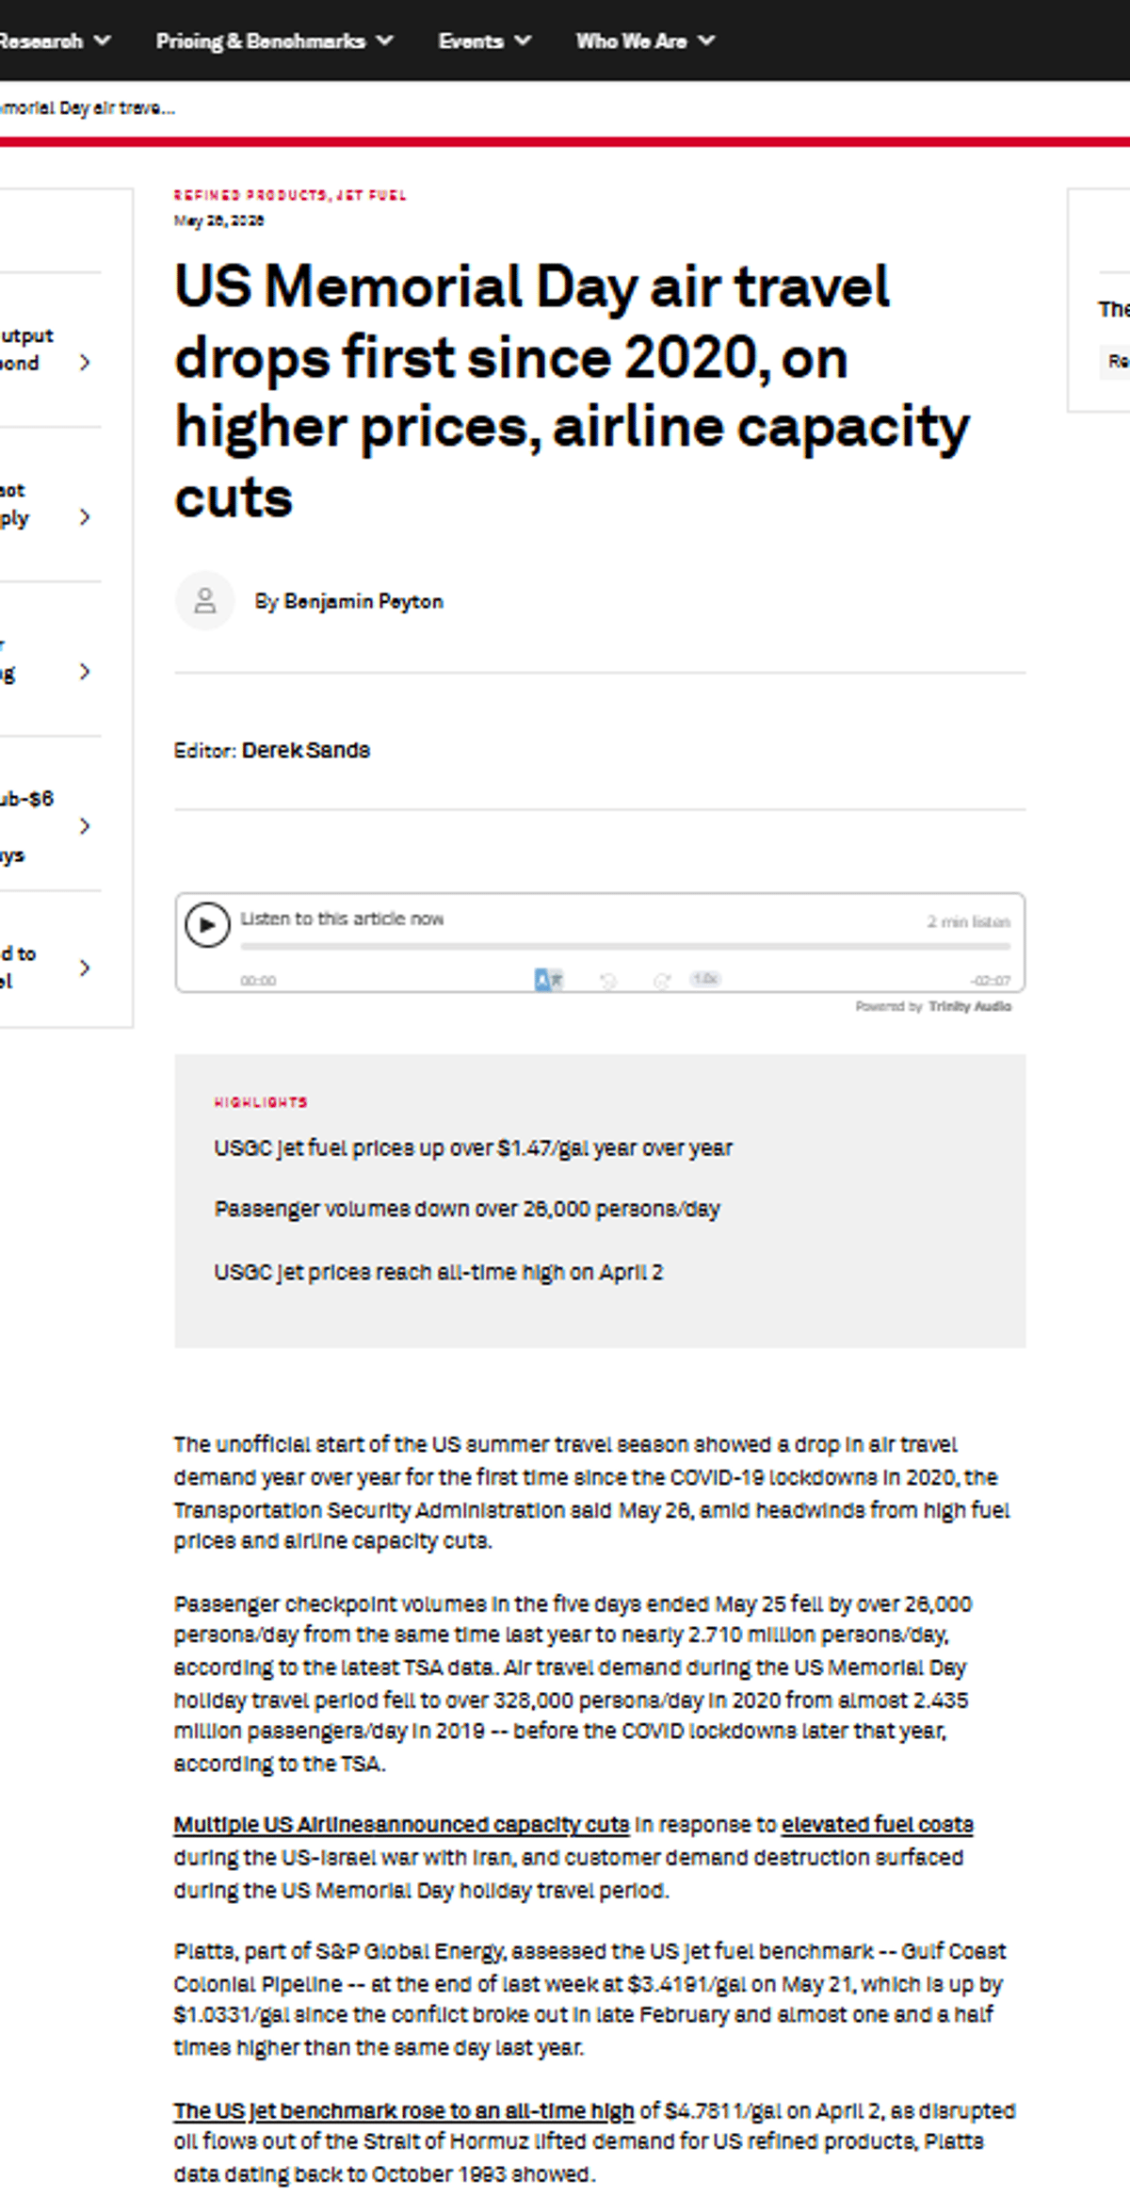Click highlight about all-time high April 2
Screen dimensions: 1130x2197
[438, 1272]
